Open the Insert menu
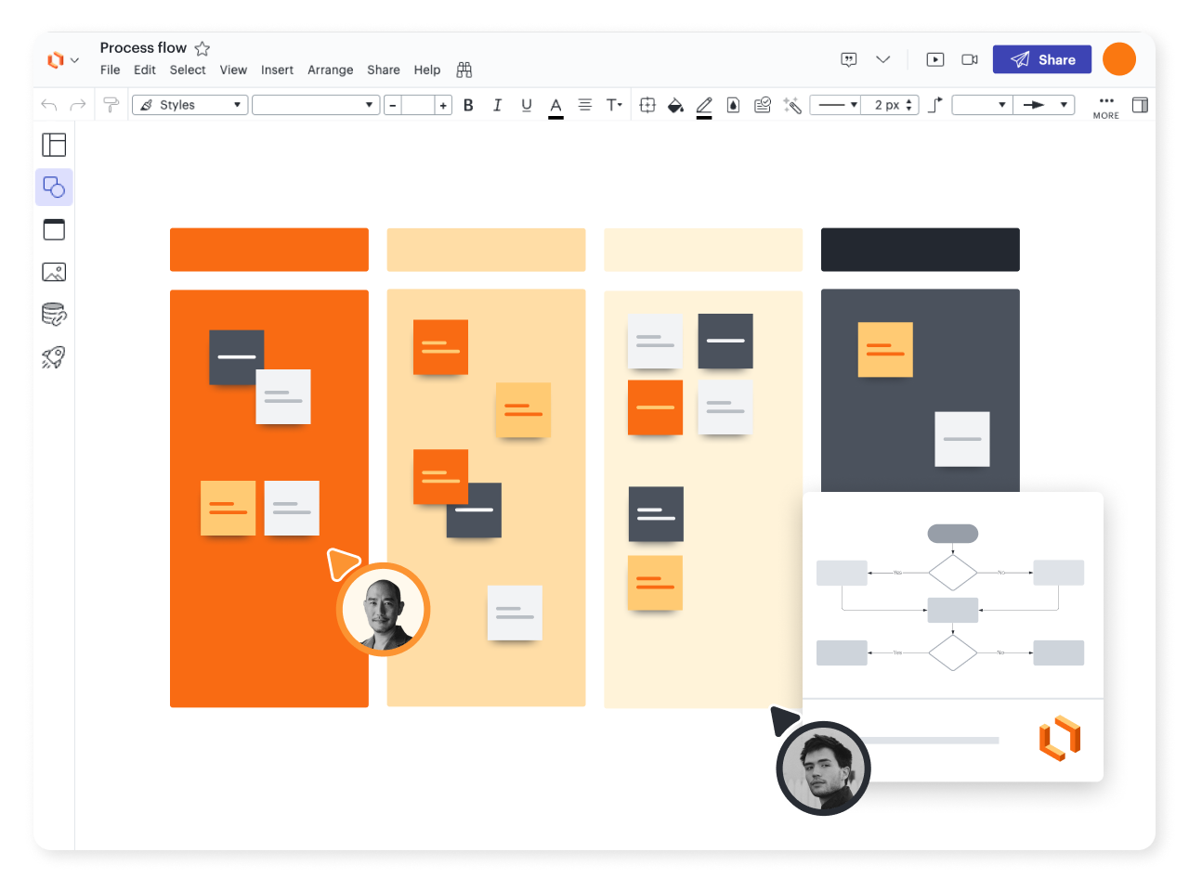 click(277, 70)
